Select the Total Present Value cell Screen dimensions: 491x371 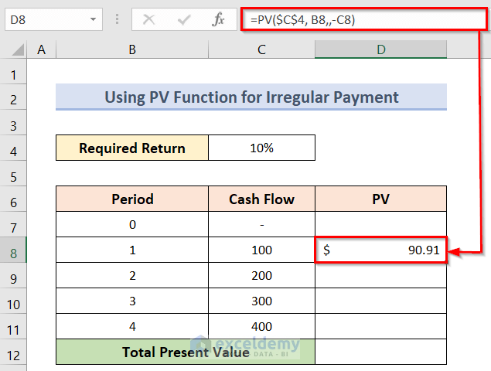186,352
